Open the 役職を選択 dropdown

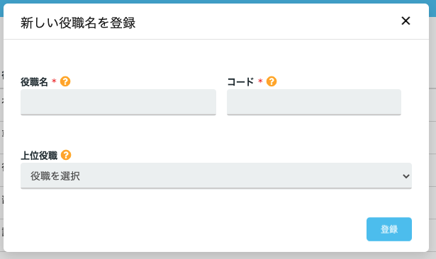pyautogui.click(x=216, y=175)
